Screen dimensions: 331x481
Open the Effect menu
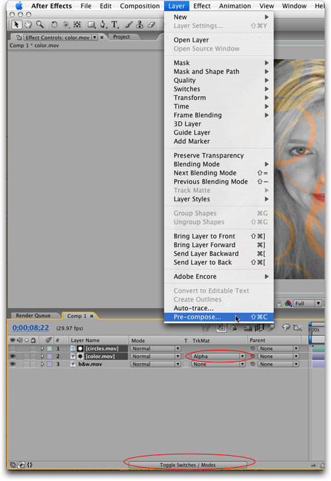tap(202, 6)
